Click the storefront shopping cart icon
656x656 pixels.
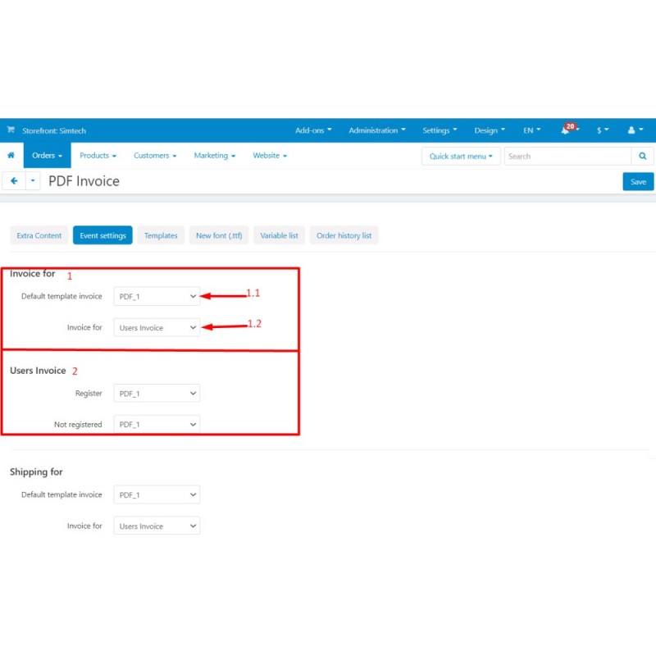pyautogui.click(x=11, y=130)
